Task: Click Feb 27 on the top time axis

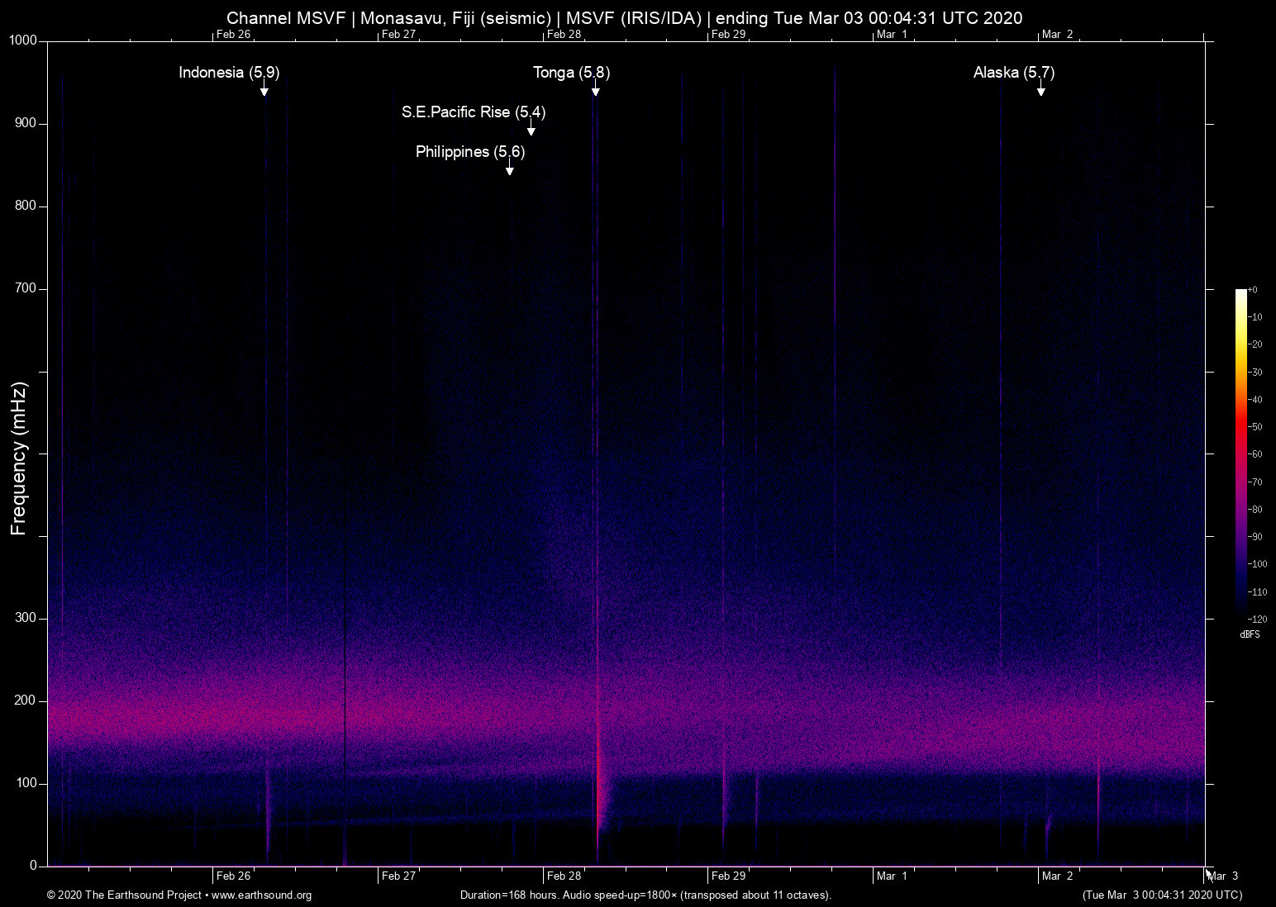Action: (x=398, y=35)
